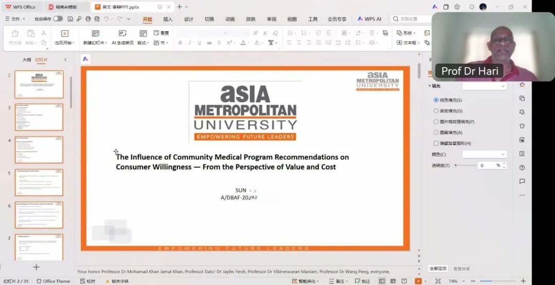Add a new slide with plus icon
The width and height of the screenshot is (555, 285).
coord(36,268)
